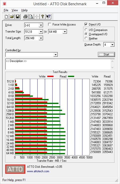The image size is (120, 184).
Task: Click ATTO Disk Benchmark v3.05 text
Action: pos(45,167)
